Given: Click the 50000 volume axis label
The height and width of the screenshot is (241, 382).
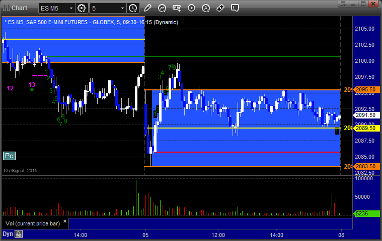Looking at the screenshot, I should [362, 197].
